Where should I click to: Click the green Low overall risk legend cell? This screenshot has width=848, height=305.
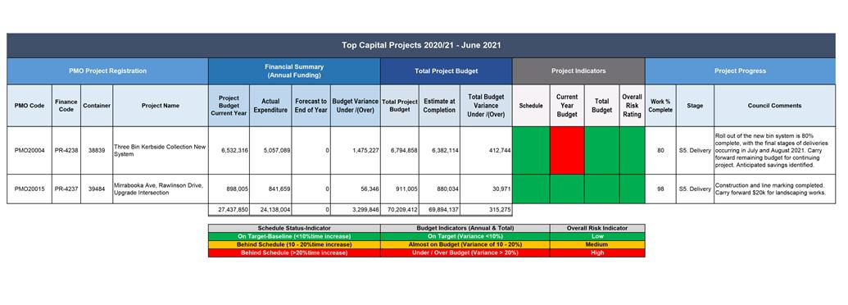[x=597, y=236]
